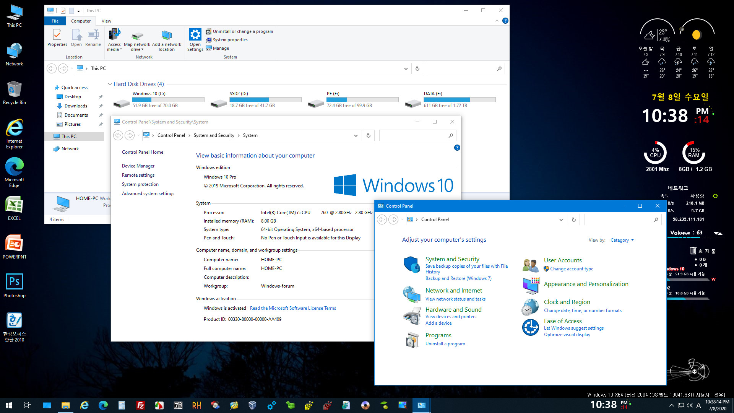The width and height of the screenshot is (734, 413).
Task: Open Desktop in navigation pane
Action: (x=73, y=97)
